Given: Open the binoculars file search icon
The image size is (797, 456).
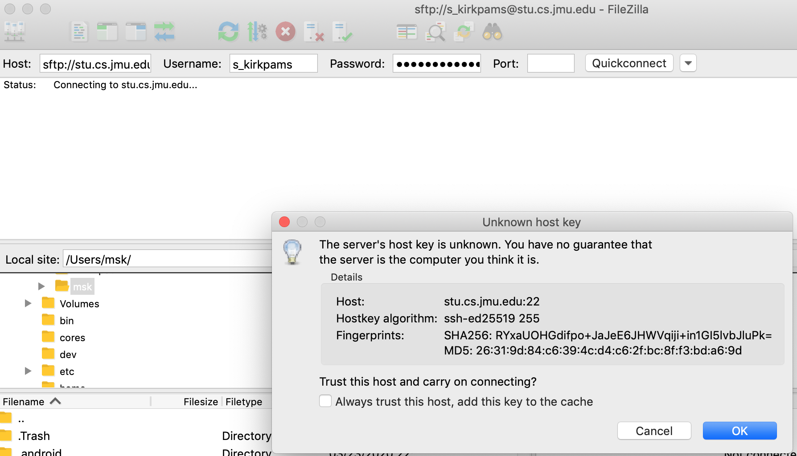Looking at the screenshot, I should click(492, 32).
